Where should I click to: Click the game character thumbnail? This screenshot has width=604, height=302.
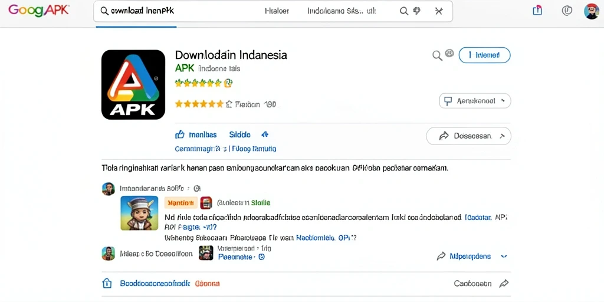click(x=139, y=213)
